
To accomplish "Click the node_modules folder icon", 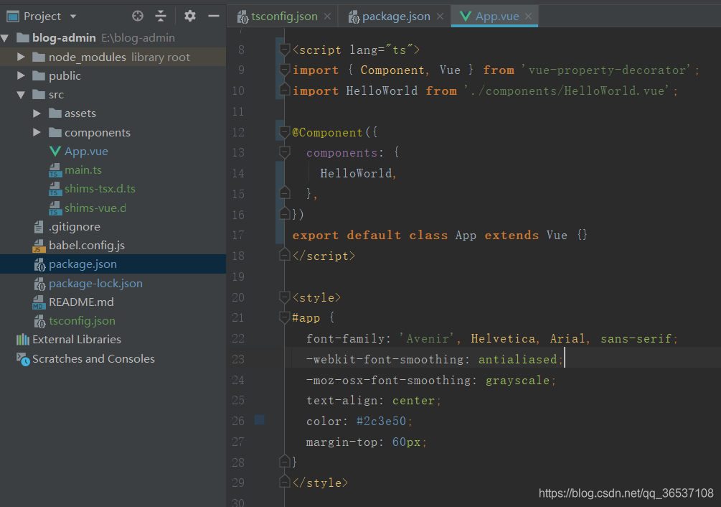I will [x=39, y=57].
